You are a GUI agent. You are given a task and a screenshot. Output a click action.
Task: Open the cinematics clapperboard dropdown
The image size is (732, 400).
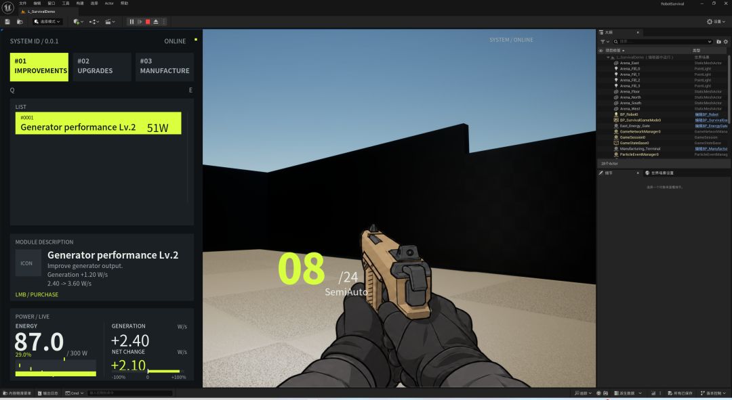(110, 22)
